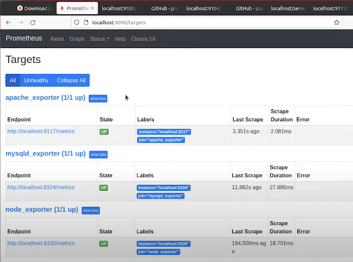Switch to the localhost/serve tab
Viewport: 353px width, 262px height.
coord(288,8)
